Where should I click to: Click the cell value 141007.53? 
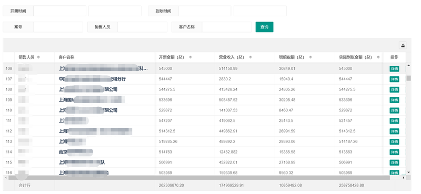228,110
